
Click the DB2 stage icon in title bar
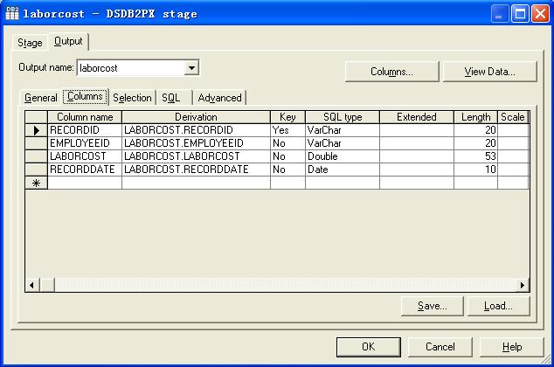coord(12,13)
